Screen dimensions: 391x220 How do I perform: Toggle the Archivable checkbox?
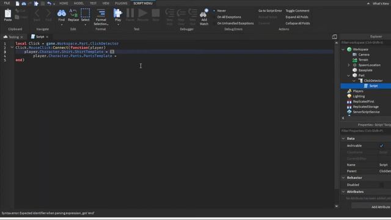(381, 145)
